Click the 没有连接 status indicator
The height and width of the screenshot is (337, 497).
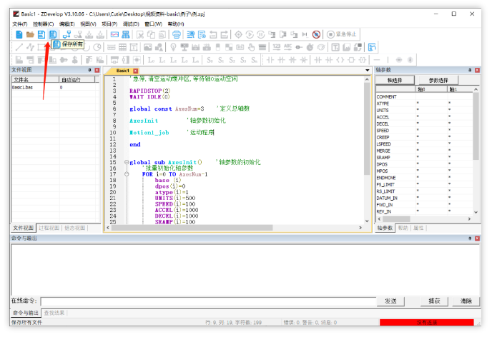(427, 323)
